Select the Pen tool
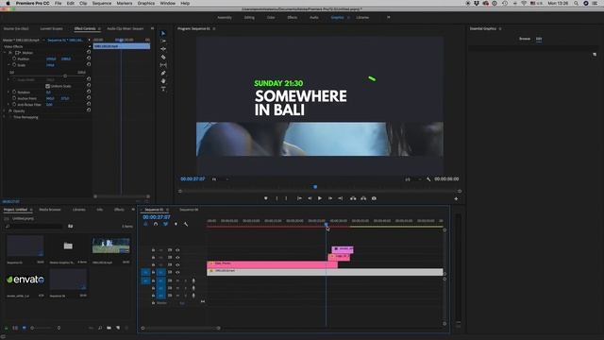Image resolution: width=604 pixels, height=340 pixels. click(x=163, y=73)
